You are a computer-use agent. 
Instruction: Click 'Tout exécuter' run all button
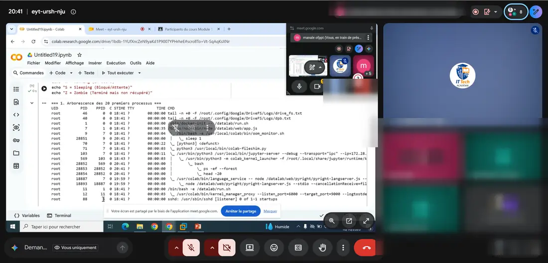(x=118, y=73)
